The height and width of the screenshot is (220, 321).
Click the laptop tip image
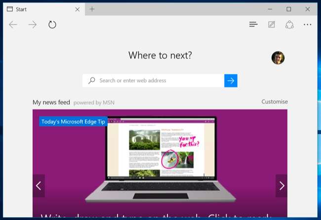(x=160, y=159)
